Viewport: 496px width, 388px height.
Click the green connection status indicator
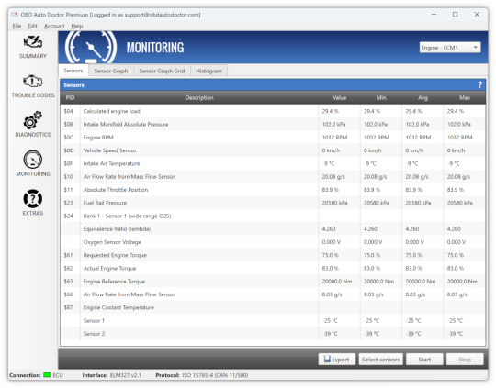pyautogui.click(x=47, y=375)
